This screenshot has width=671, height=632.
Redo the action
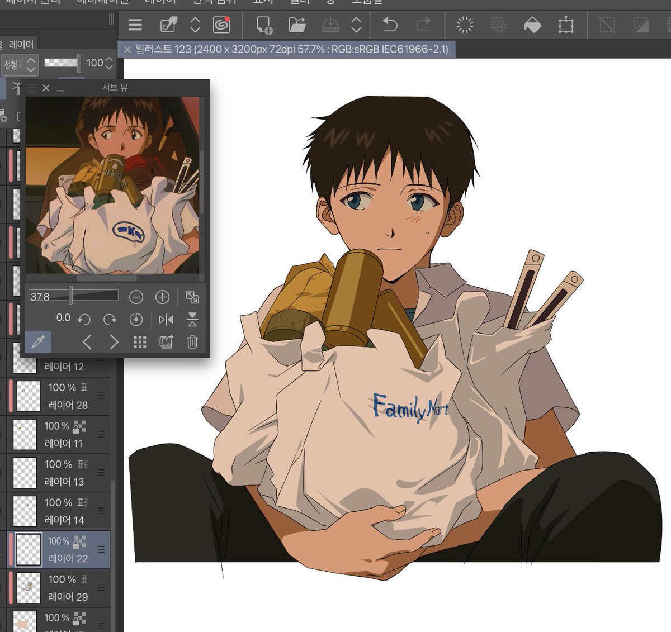[x=424, y=25]
